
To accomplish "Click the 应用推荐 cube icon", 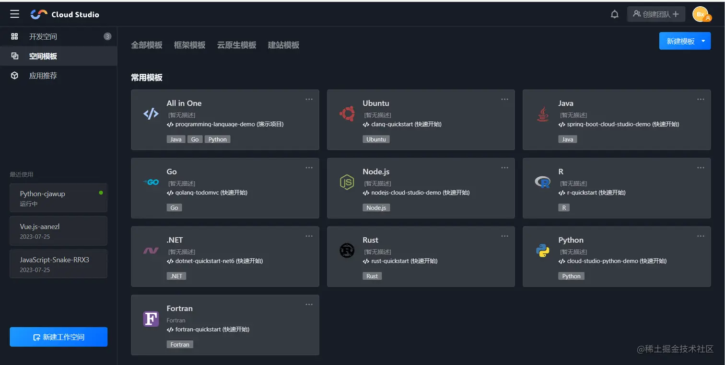I will coord(14,76).
